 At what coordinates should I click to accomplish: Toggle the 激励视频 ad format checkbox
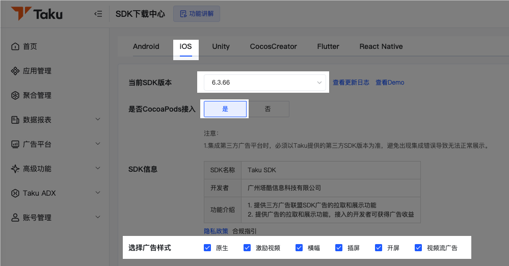247,248
